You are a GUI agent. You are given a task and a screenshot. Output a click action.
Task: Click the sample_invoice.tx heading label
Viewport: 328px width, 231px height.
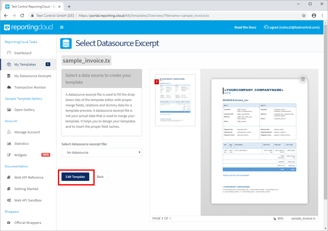point(86,61)
